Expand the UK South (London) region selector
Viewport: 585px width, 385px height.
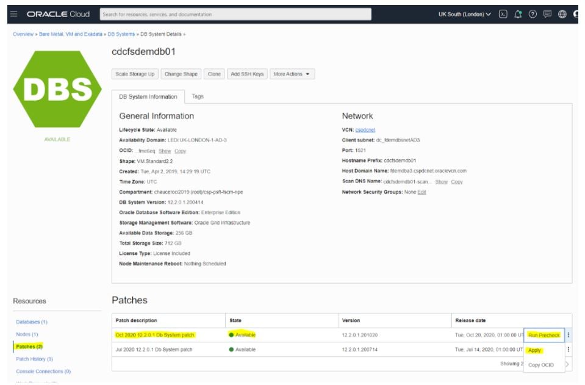pyautogui.click(x=464, y=14)
